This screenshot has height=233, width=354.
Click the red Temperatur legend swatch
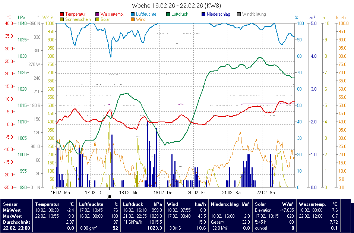tap(62, 14)
